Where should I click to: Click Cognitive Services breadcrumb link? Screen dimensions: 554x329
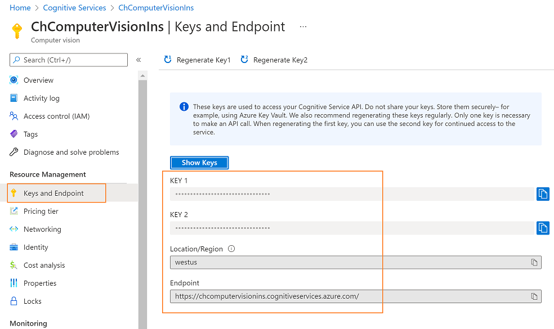(x=74, y=8)
